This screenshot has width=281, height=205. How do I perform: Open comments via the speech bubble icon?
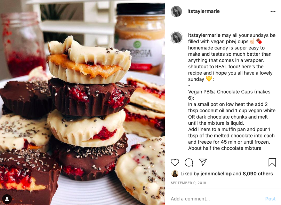pyautogui.click(x=189, y=162)
